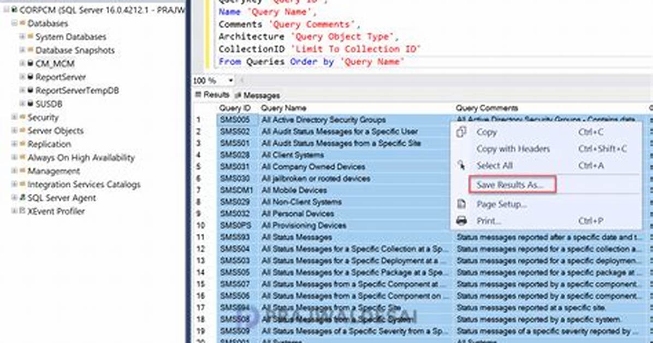Click the Management folder icon
Image resolution: width=653 pixels, height=343 pixels.
point(22,171)
